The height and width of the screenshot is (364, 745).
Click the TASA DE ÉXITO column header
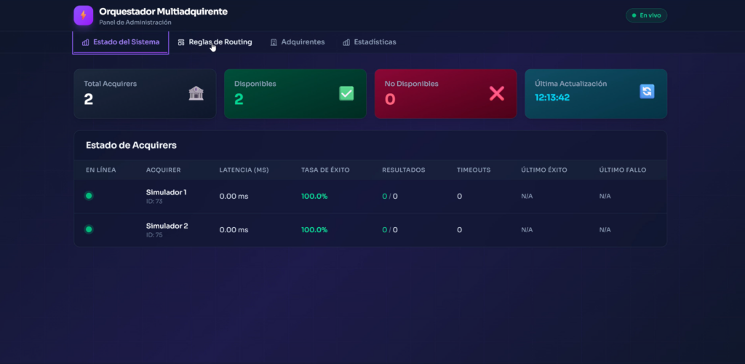[x=325, y=170]
